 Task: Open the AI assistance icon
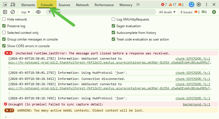(x=192, y=4)
